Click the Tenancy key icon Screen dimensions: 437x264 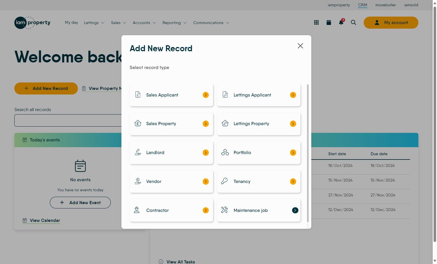[225, 181]
